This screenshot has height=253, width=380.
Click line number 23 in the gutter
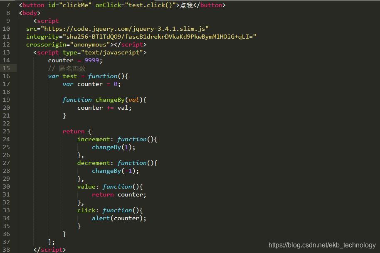[x=6, y=131]
